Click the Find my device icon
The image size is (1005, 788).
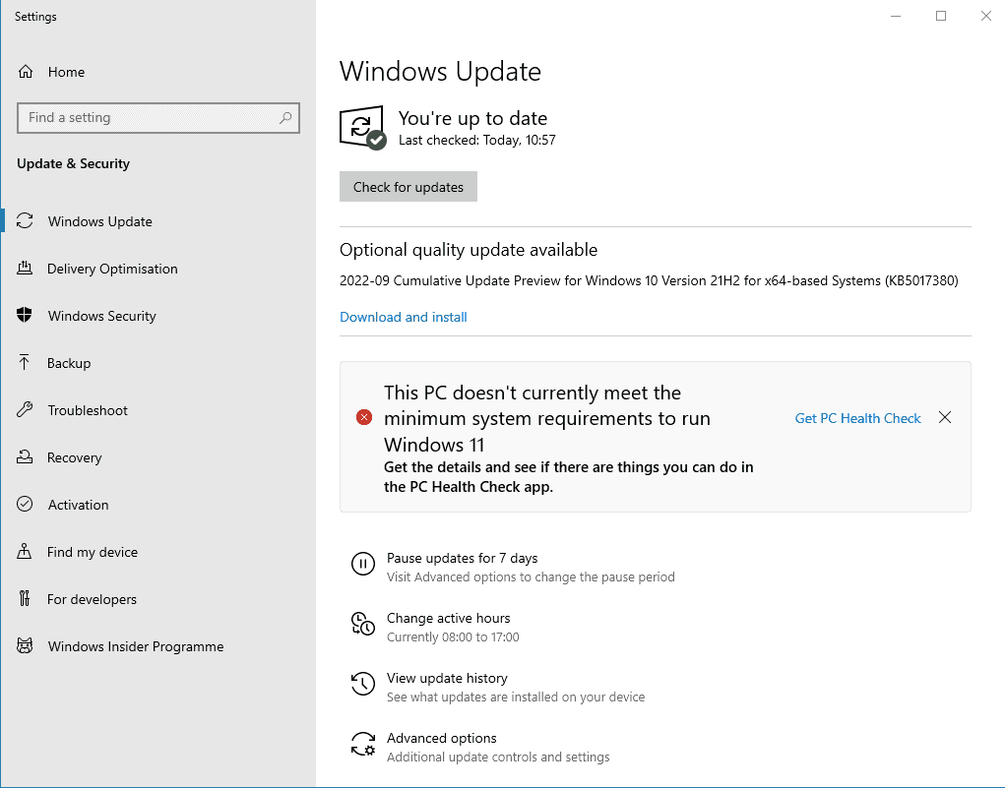pyautogui.click(x=25, y=552)
